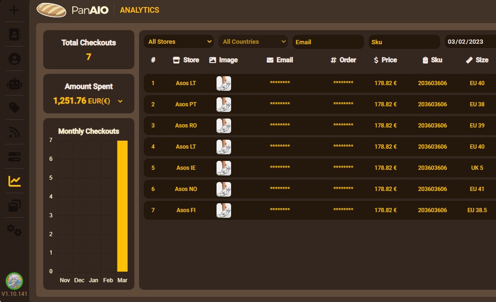Screen dimensions: 496x302
Task: Open the shoe thumbnail in row 1
Action: (224, 83)
